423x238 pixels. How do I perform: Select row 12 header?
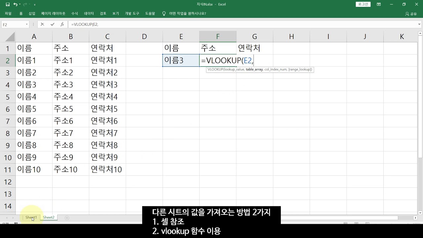tap(8, 181)
